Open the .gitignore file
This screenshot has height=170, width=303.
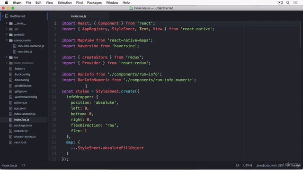(x=20, y=91)
